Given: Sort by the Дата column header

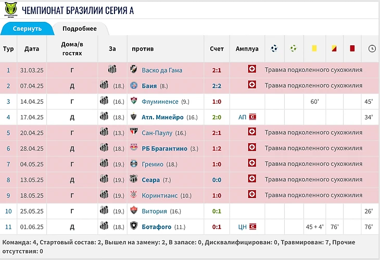Looking at the screenshot, I should pos(32,48).
